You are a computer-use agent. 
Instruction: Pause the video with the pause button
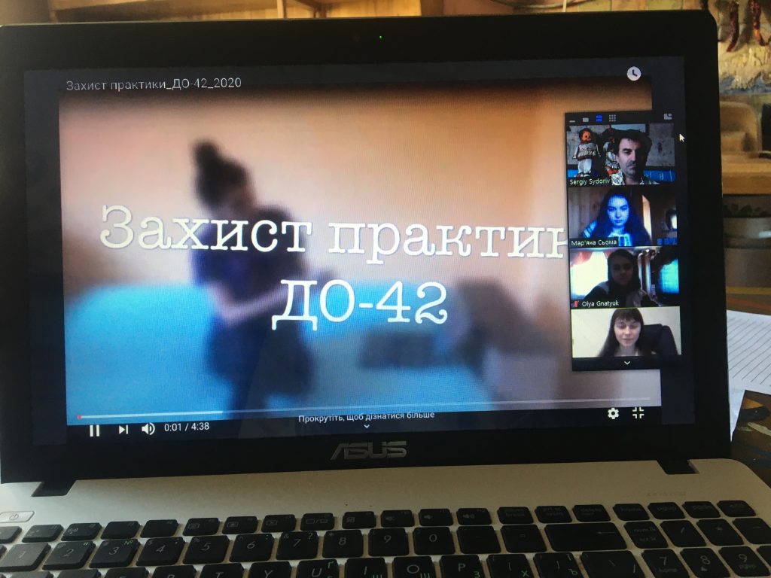point(94,430)
